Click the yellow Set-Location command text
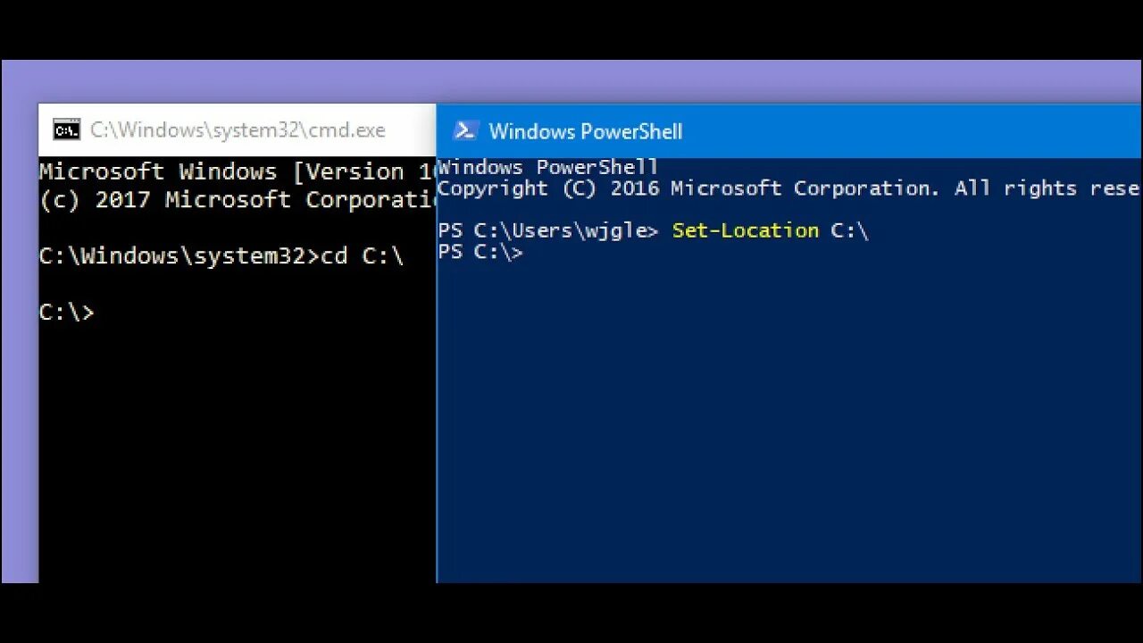Image resolution: width=1143 pixels, height=643 pixels. pos(746,230)
